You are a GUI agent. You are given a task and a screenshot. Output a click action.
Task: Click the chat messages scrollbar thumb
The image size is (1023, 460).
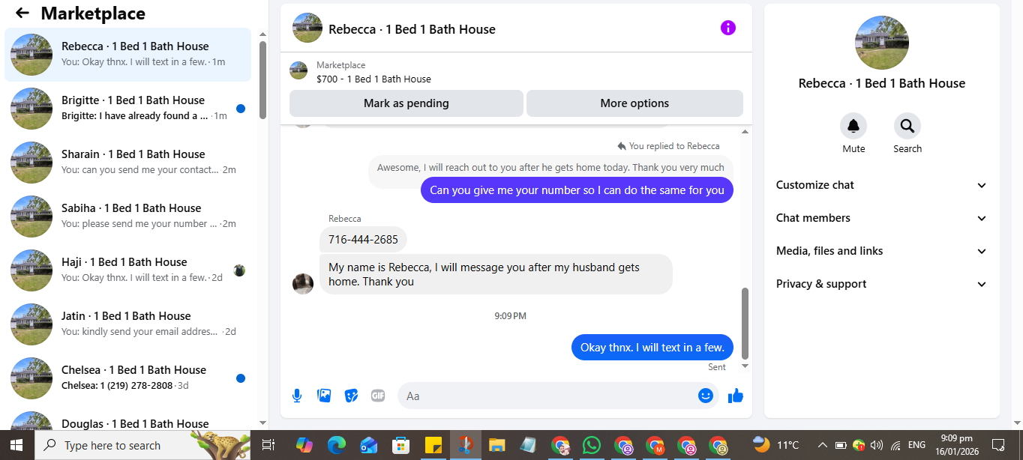745,323
